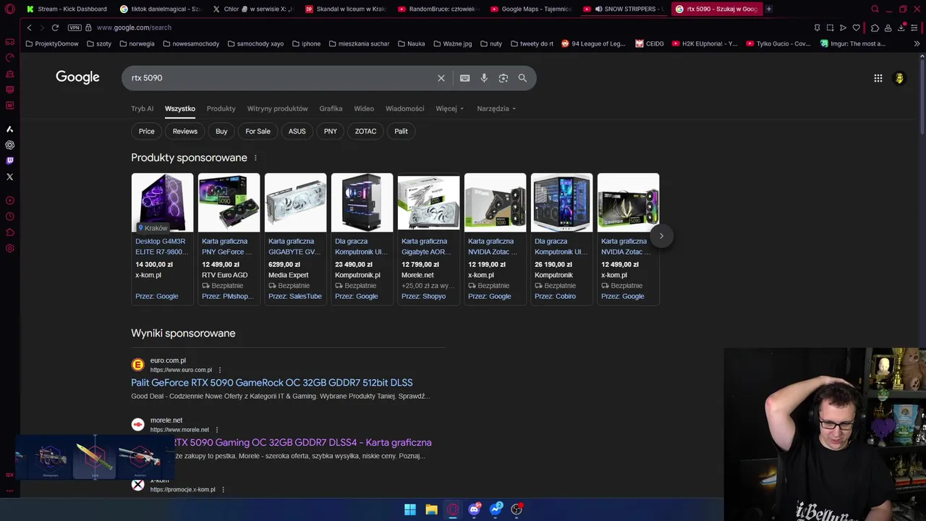Open the Google account avatar

click(x=899, y=78)
